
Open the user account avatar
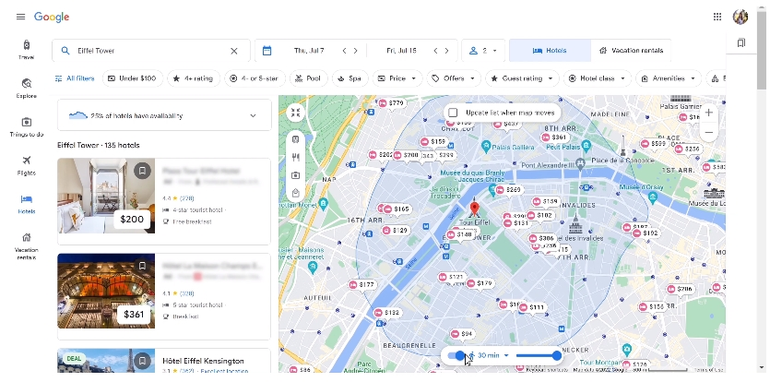pos(740,17)
